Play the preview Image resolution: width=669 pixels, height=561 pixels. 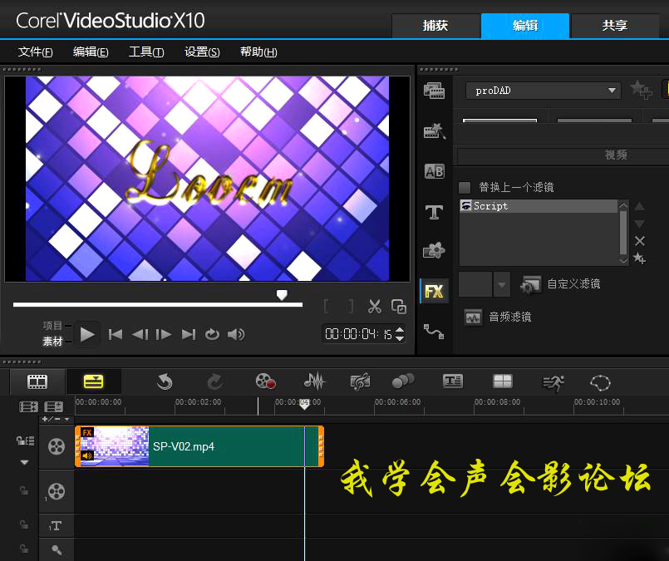[87, 334]
